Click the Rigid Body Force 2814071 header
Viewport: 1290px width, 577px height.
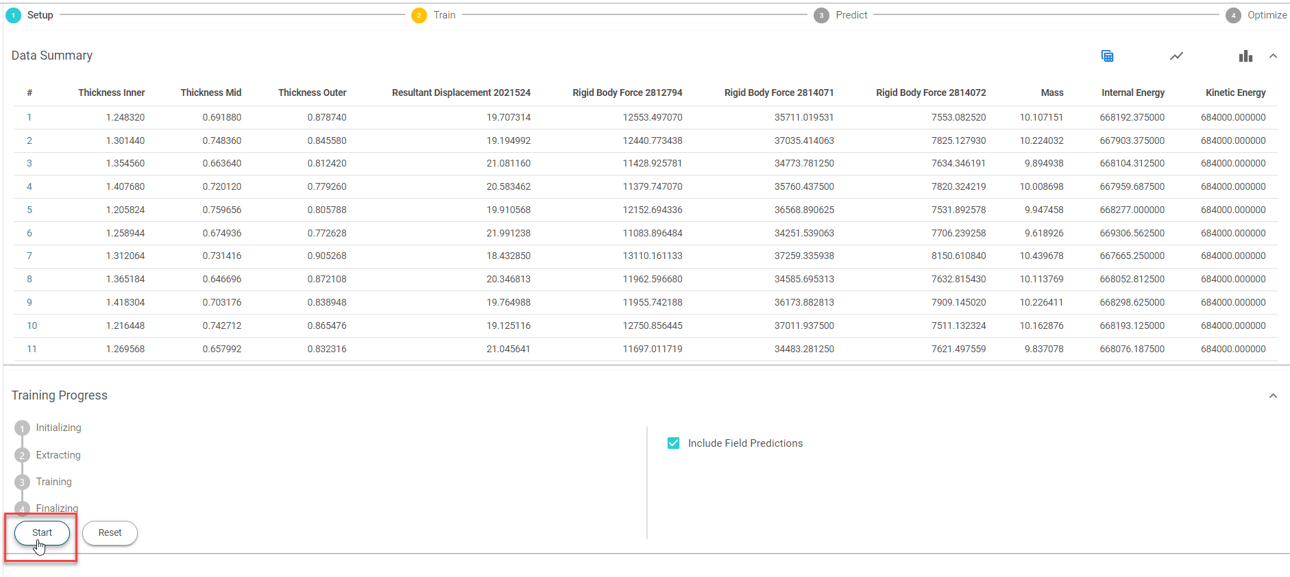pyautogui.click(x=779, y=93)
